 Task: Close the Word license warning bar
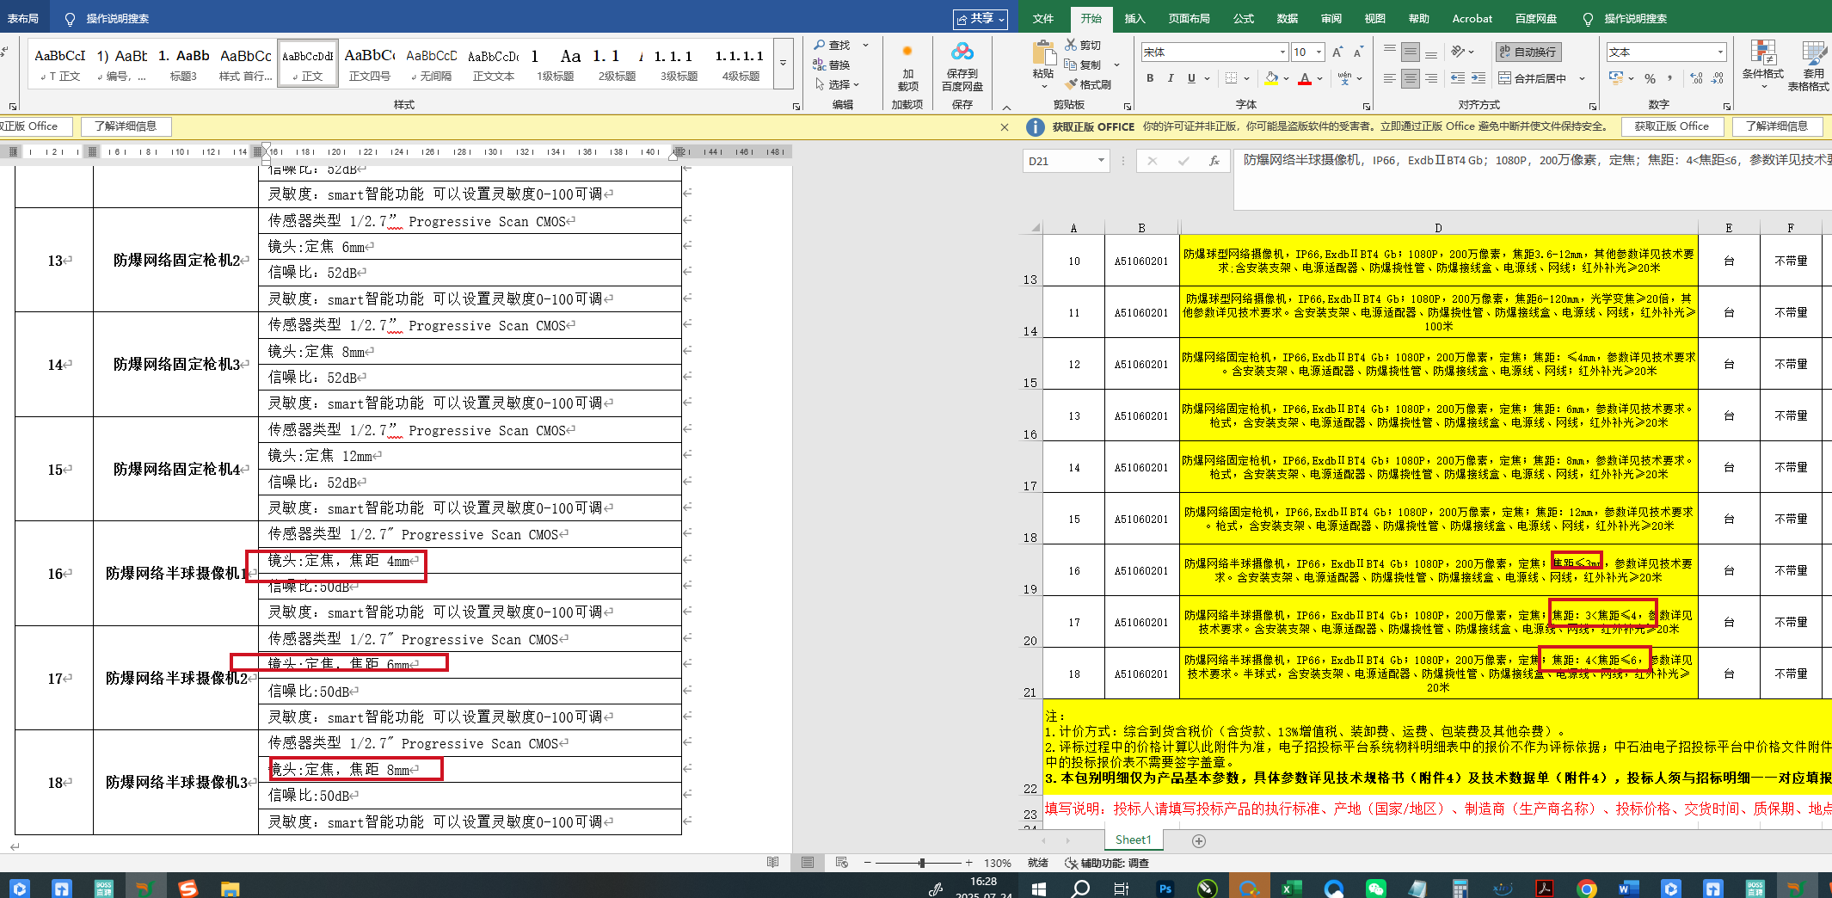tap(1005, 127)
